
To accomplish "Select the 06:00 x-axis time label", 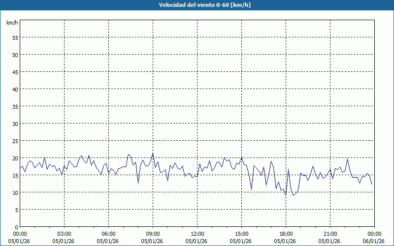I will coord(109,234).
